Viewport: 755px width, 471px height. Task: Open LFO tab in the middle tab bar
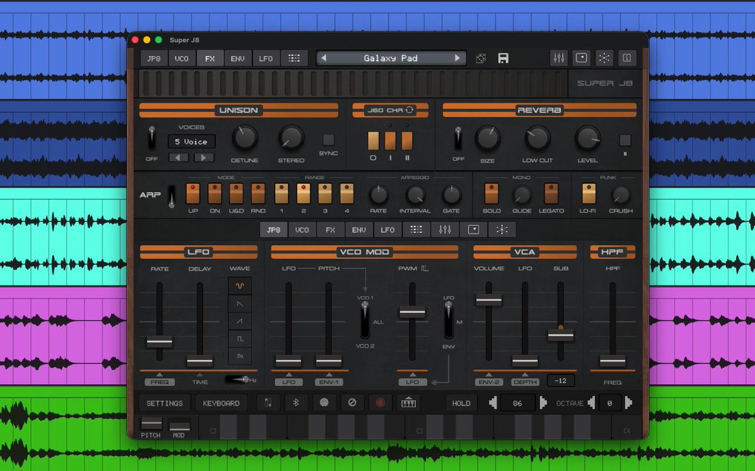coord(388,230)
